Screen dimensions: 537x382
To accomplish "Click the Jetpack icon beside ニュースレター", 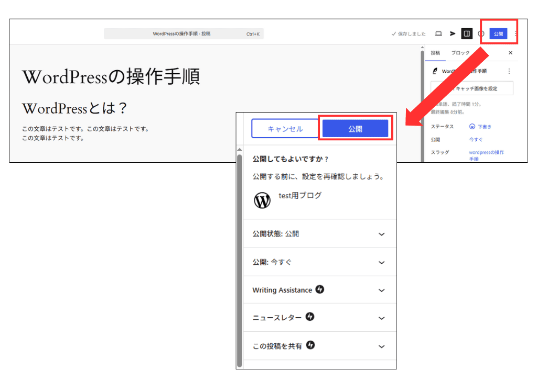I will 310,318.
